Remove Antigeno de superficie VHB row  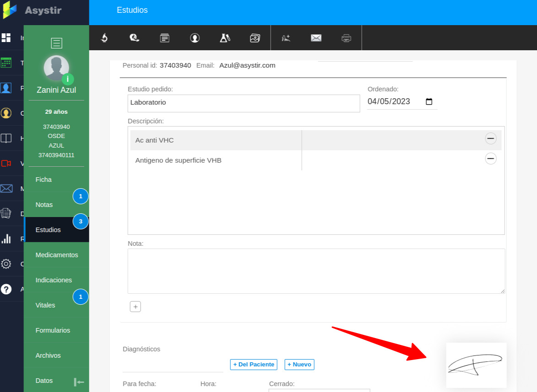(490, 159)
